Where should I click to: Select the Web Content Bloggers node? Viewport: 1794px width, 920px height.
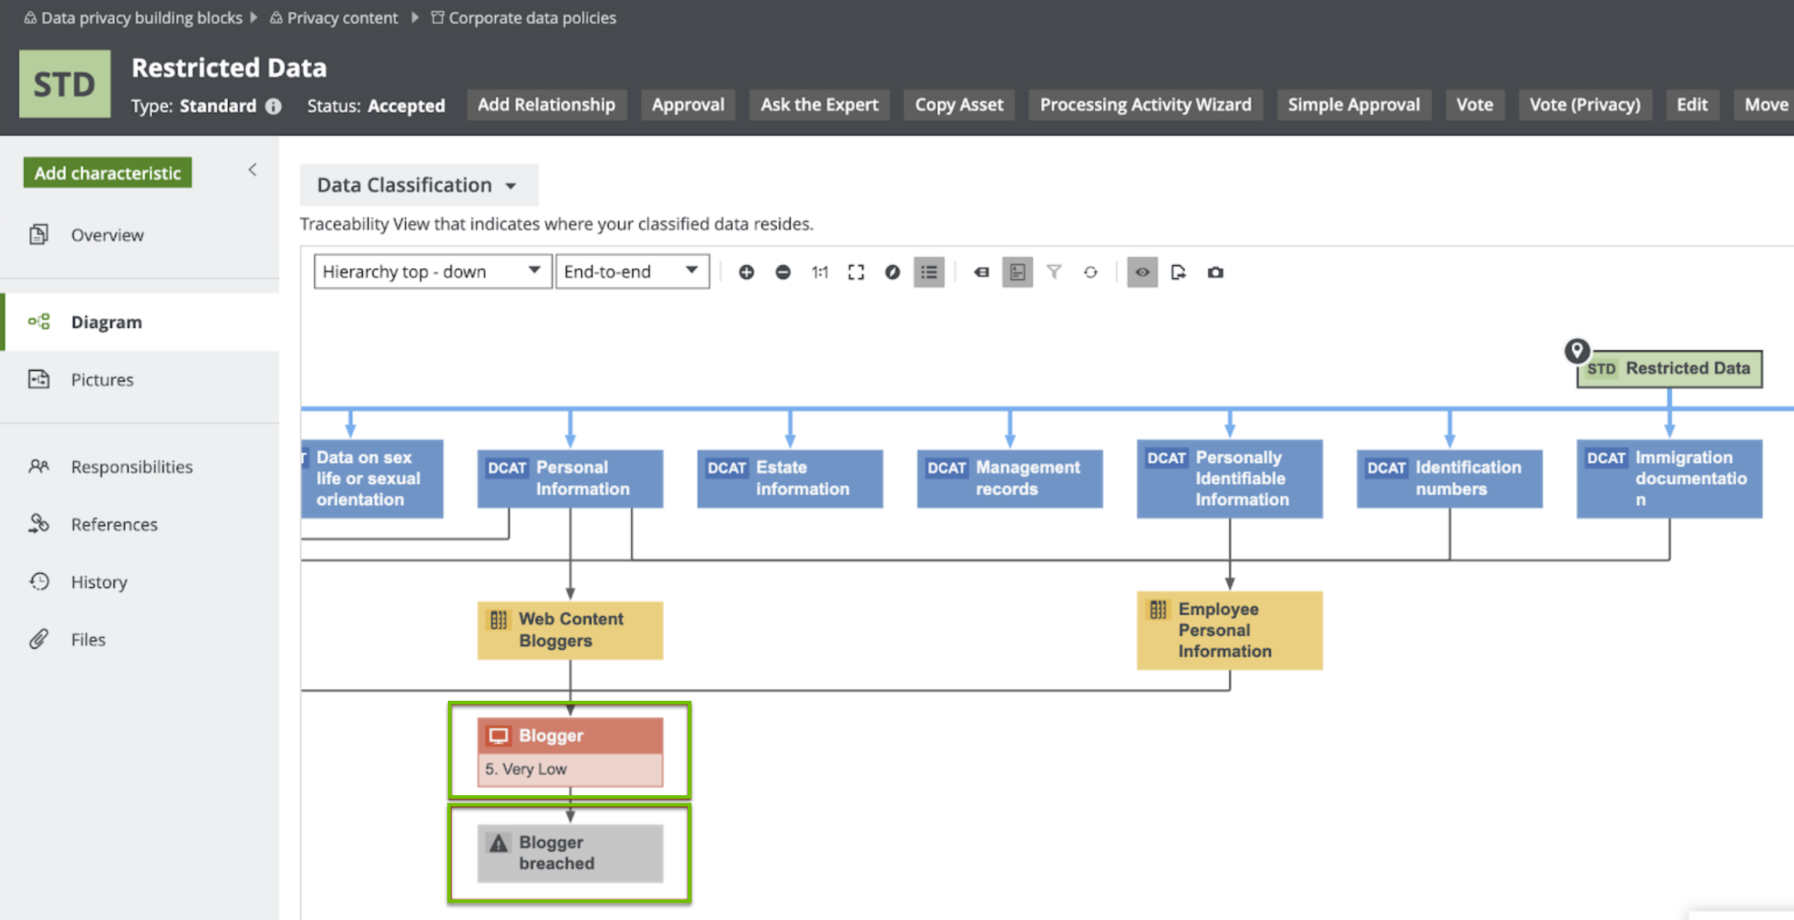[x=570, y=630]
